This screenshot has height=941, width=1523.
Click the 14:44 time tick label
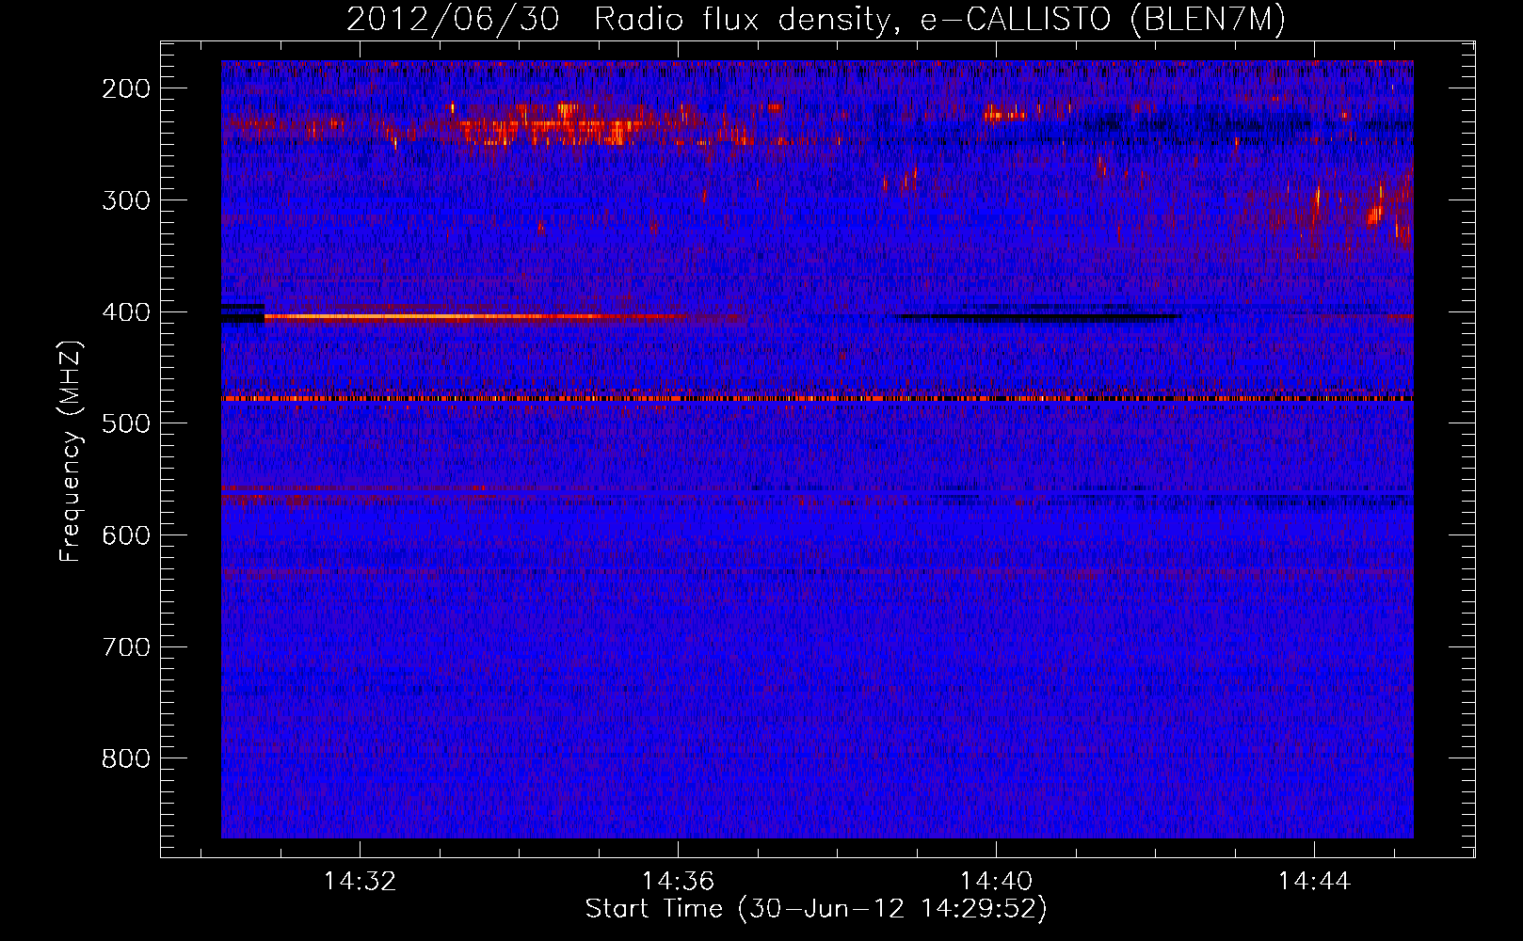[1314, 882]
